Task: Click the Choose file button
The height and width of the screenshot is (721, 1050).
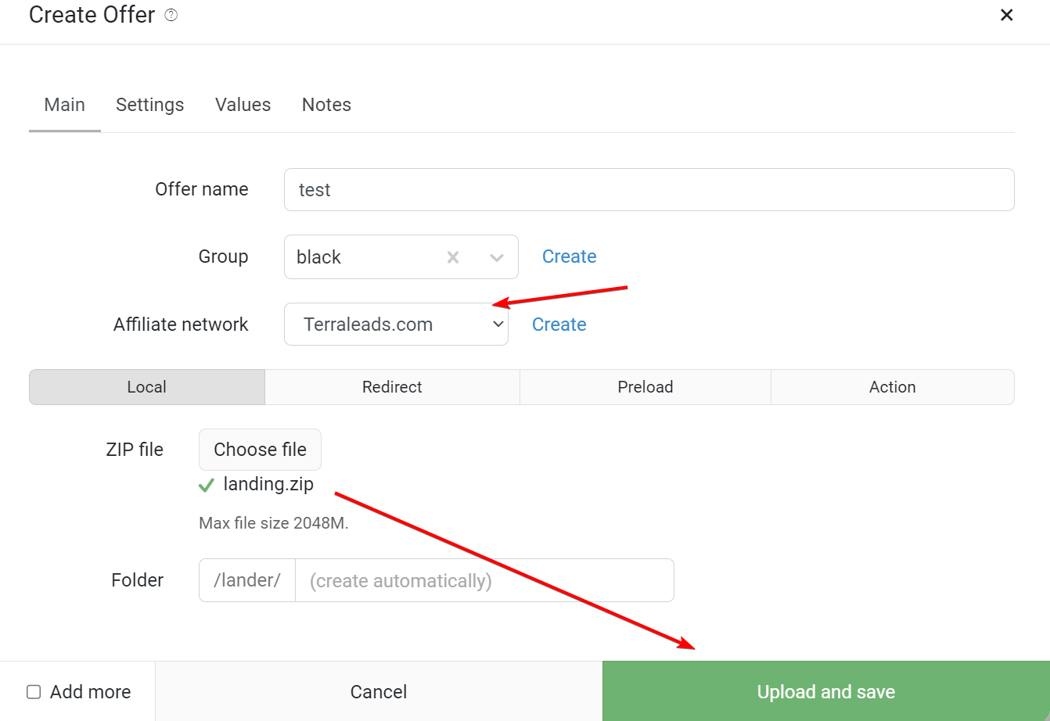Action: click(x=261, y=450)
